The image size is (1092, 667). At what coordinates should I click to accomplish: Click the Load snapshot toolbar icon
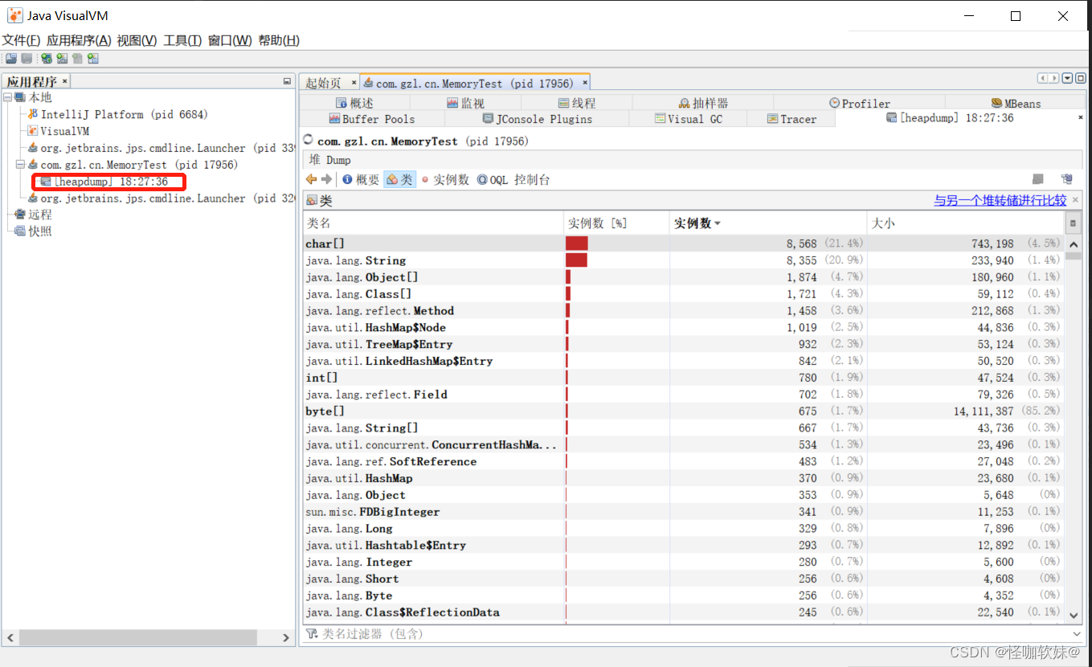[x=11, y=58]
